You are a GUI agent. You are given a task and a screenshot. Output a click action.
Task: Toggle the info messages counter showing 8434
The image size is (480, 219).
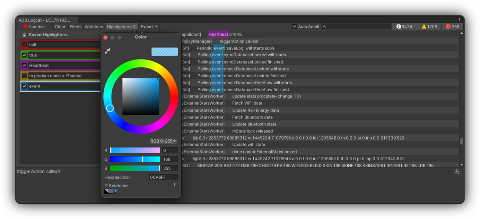pyautogui.click(x=404, y=27)
